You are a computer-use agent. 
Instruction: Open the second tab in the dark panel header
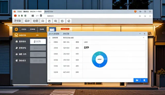(33, 29)
